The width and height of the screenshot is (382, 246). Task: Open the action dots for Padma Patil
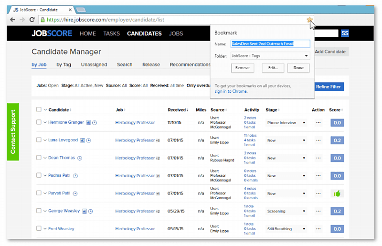318,176
